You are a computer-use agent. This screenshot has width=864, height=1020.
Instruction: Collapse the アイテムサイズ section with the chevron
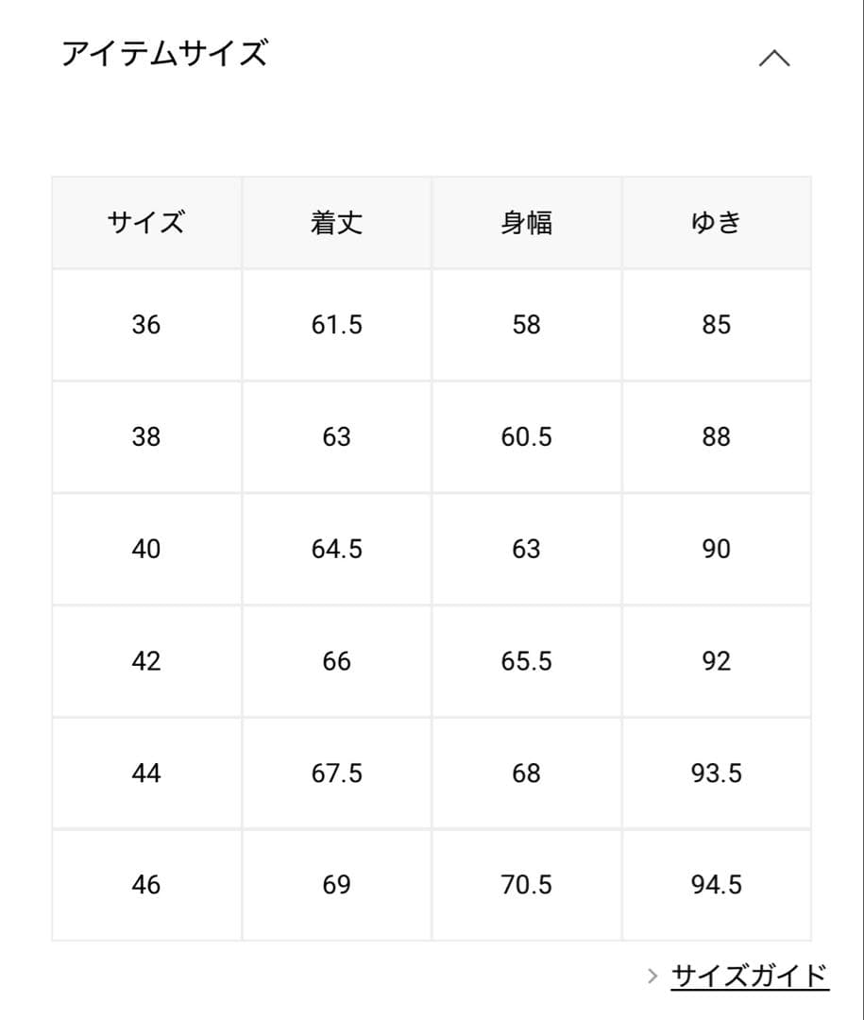(776, 57)
